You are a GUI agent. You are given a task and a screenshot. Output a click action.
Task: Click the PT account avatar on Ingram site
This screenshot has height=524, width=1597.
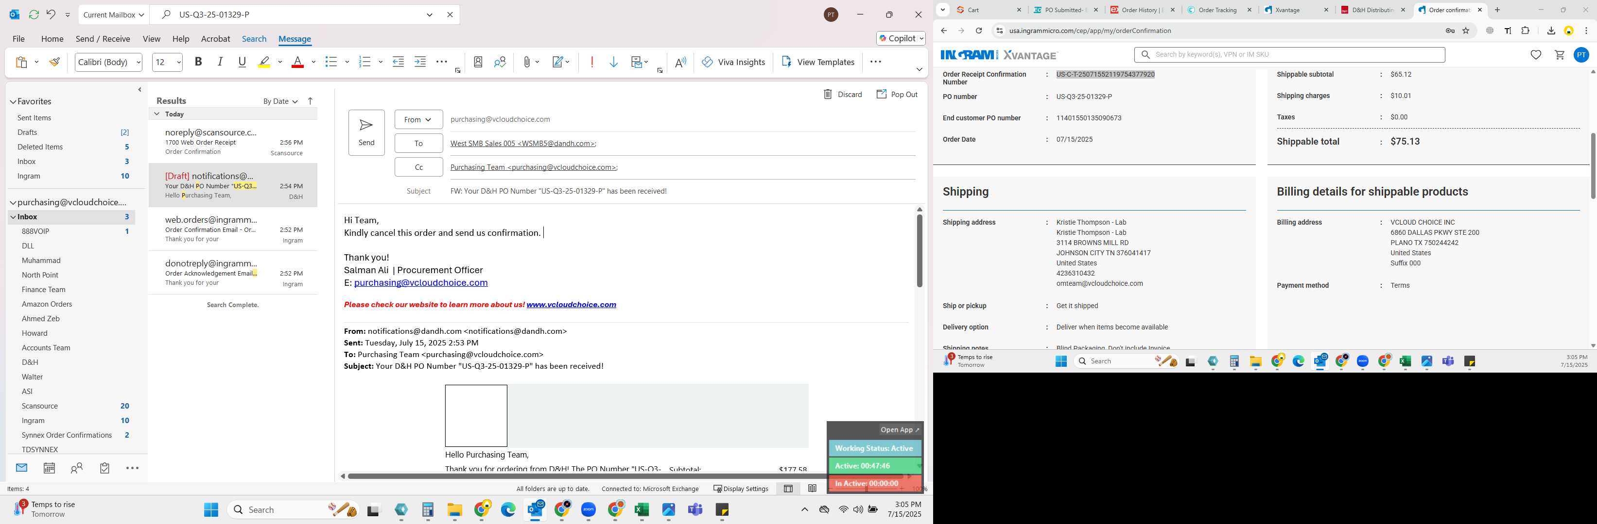[x=1581, y=55]
